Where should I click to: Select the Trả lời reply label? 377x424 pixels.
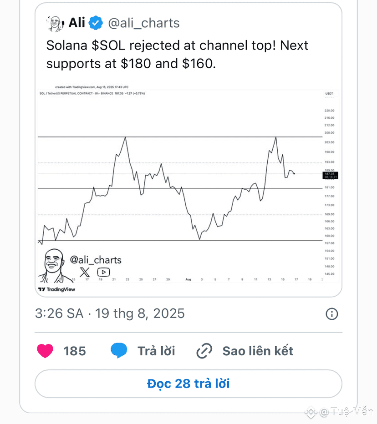point(156,351)
